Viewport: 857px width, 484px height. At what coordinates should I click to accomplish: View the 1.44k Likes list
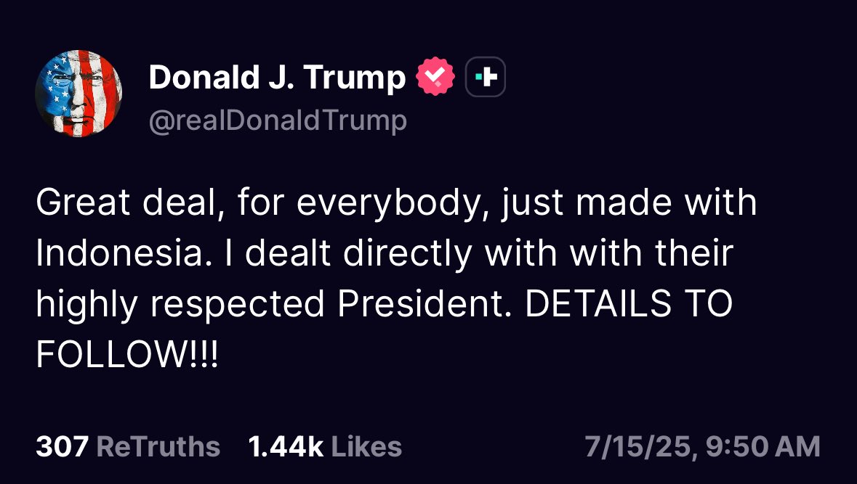point(325,447)
